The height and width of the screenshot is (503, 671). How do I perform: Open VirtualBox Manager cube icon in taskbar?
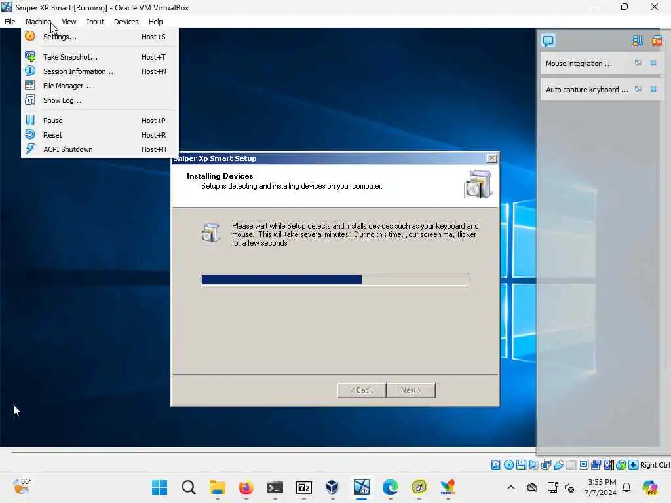(332, 487)
